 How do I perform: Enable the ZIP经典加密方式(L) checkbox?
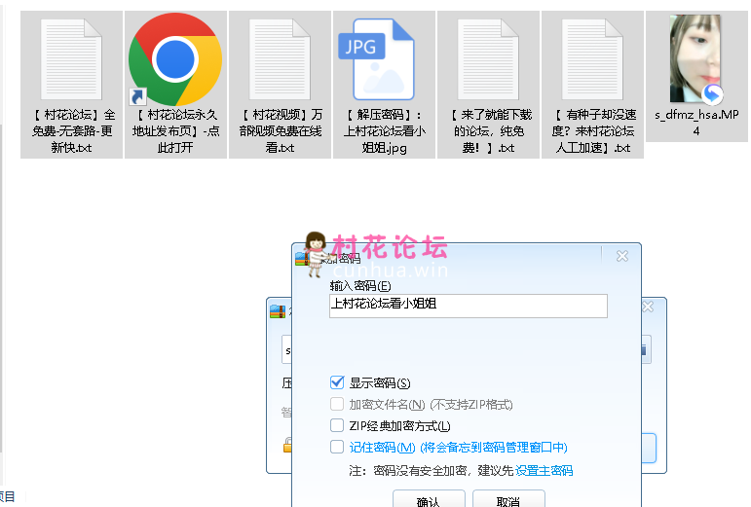pos(337,425)
